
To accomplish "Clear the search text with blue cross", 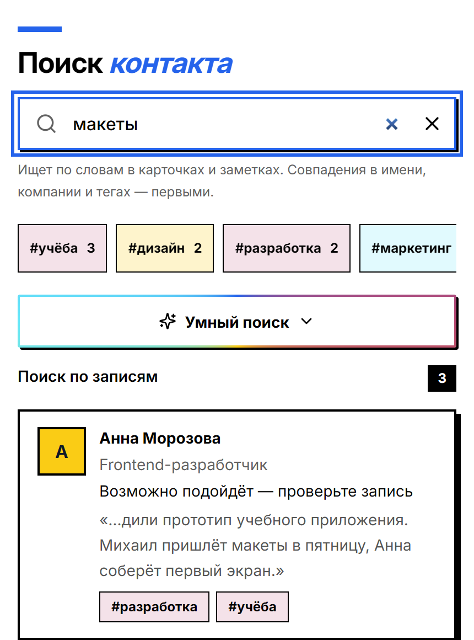I will point(391,124).
